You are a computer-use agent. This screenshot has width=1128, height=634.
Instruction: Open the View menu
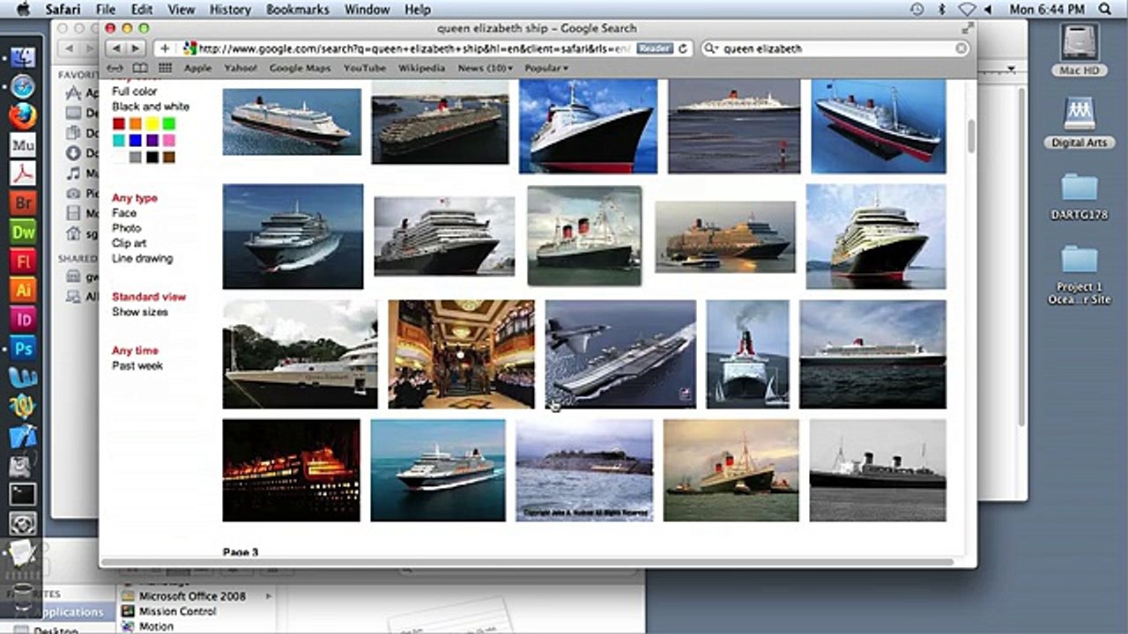pos(182,10)
